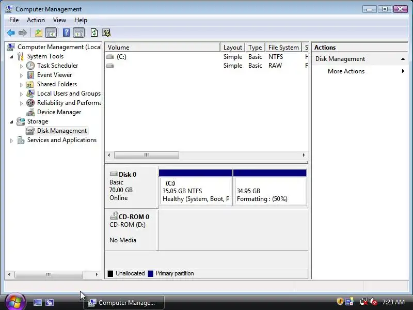Click the Reliability and Performance icon
Image resolution: width=413 pixels, height=310 pixels.
(30, 103)
